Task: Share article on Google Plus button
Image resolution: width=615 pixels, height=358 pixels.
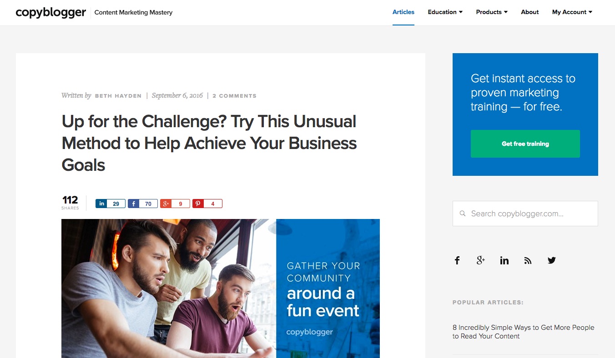Action: coord(175,204)
